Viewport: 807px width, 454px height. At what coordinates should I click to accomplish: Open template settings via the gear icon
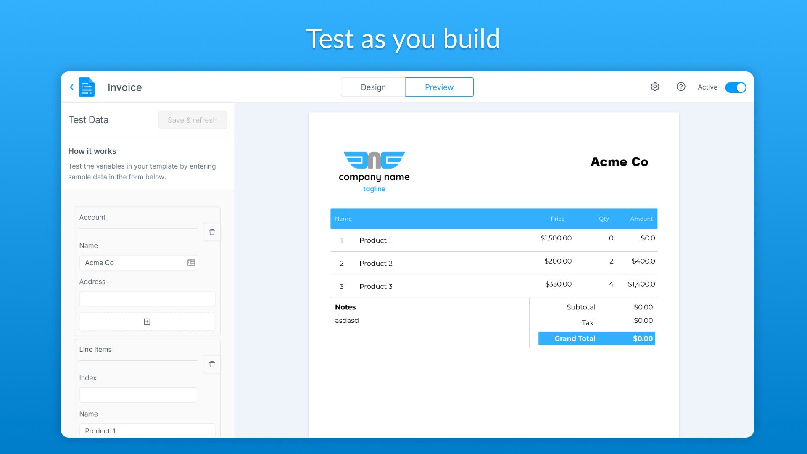pyautogui.click(x=654, y=87)
